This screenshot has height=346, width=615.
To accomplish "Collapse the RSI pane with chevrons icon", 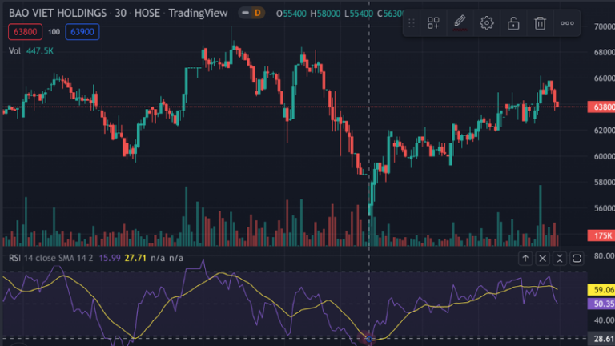I will click(x=560, y=259).
